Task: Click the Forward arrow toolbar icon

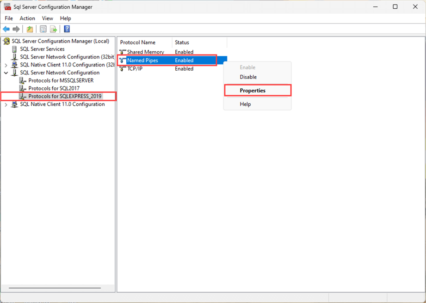Action: [16, 29]
